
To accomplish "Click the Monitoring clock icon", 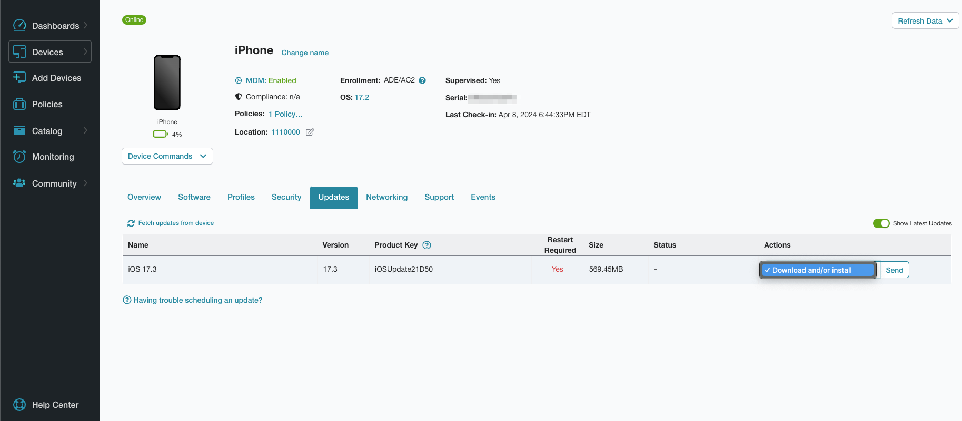I will pos(19,157).
